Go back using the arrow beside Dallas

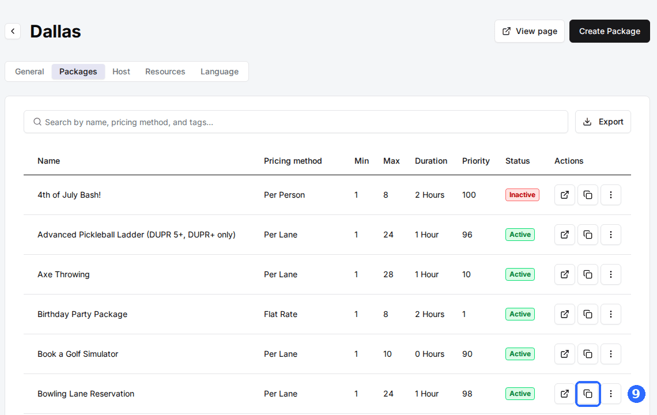click(x=13, y=31)
